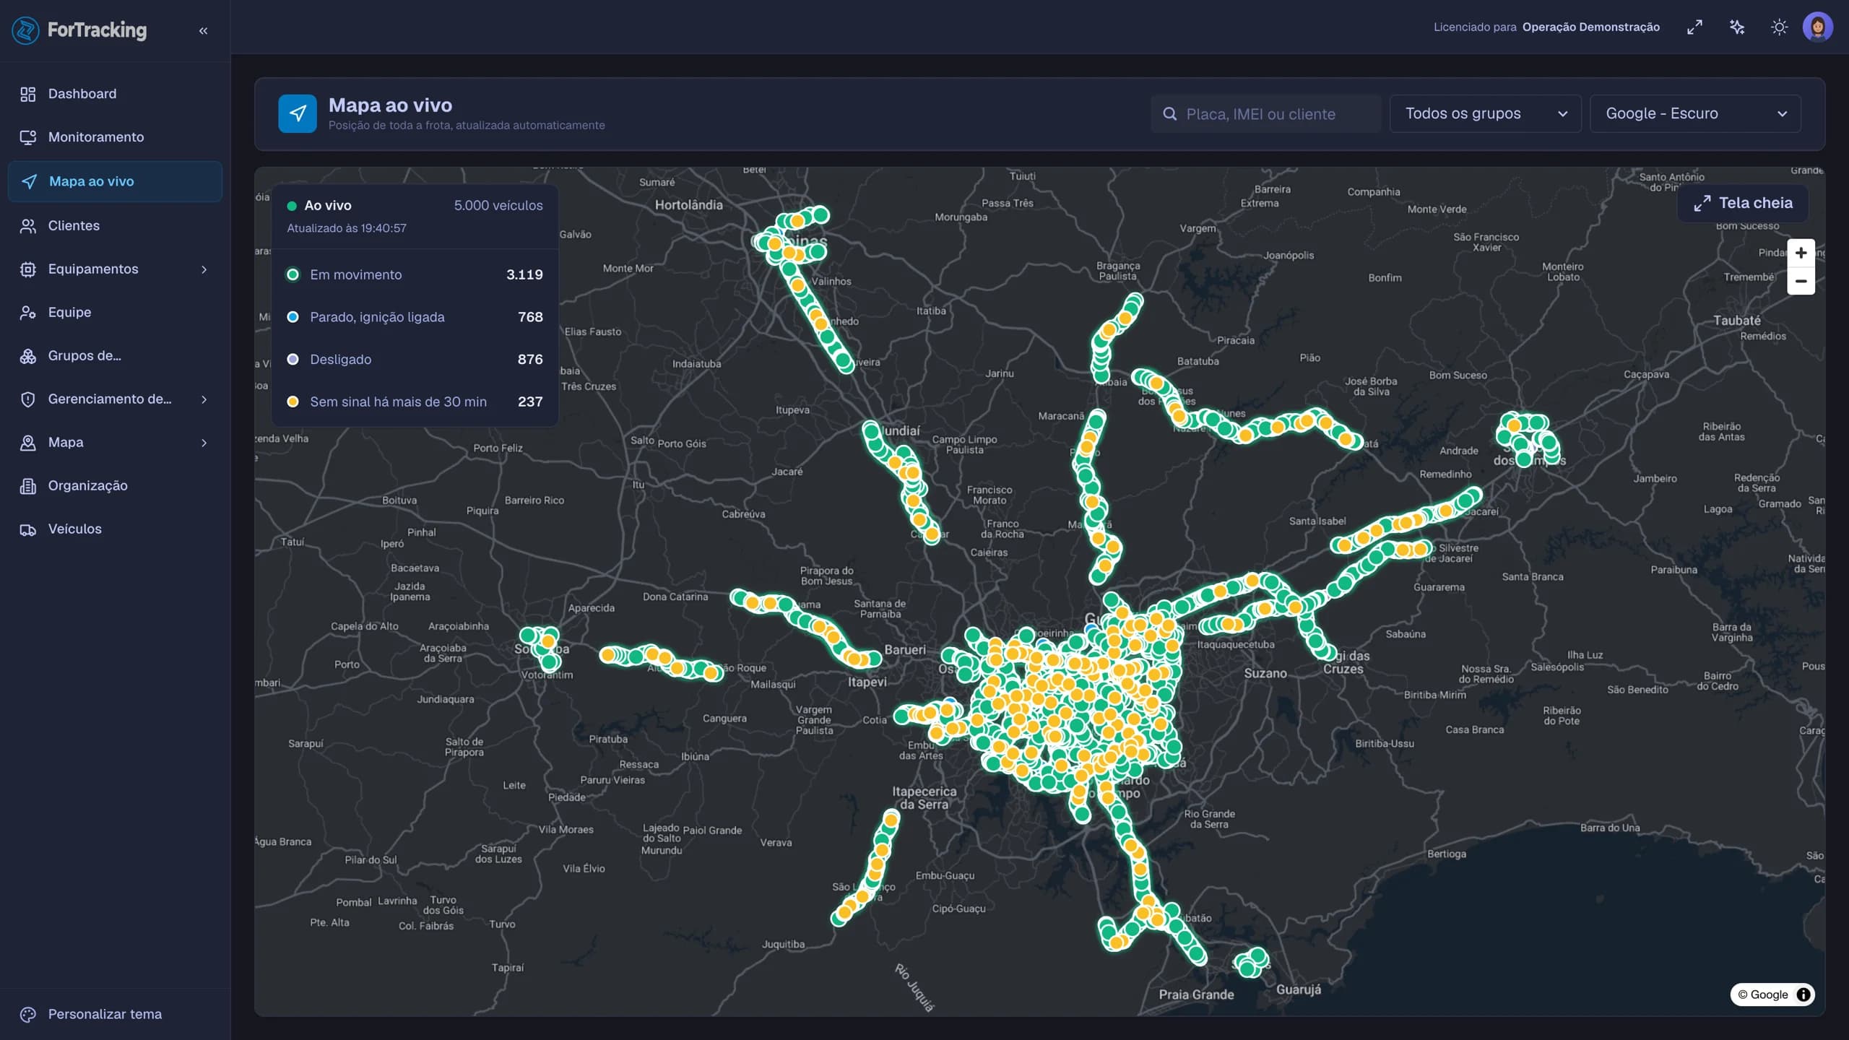Click the sparkles AI icon in header
This screenshot has height=1040, width=1849.
click(x=1737, y=27)
